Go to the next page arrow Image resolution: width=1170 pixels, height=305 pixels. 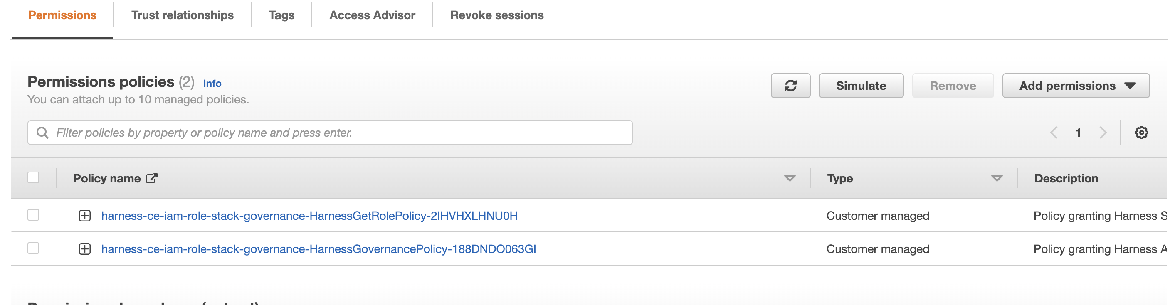[x=1102, y=133]
